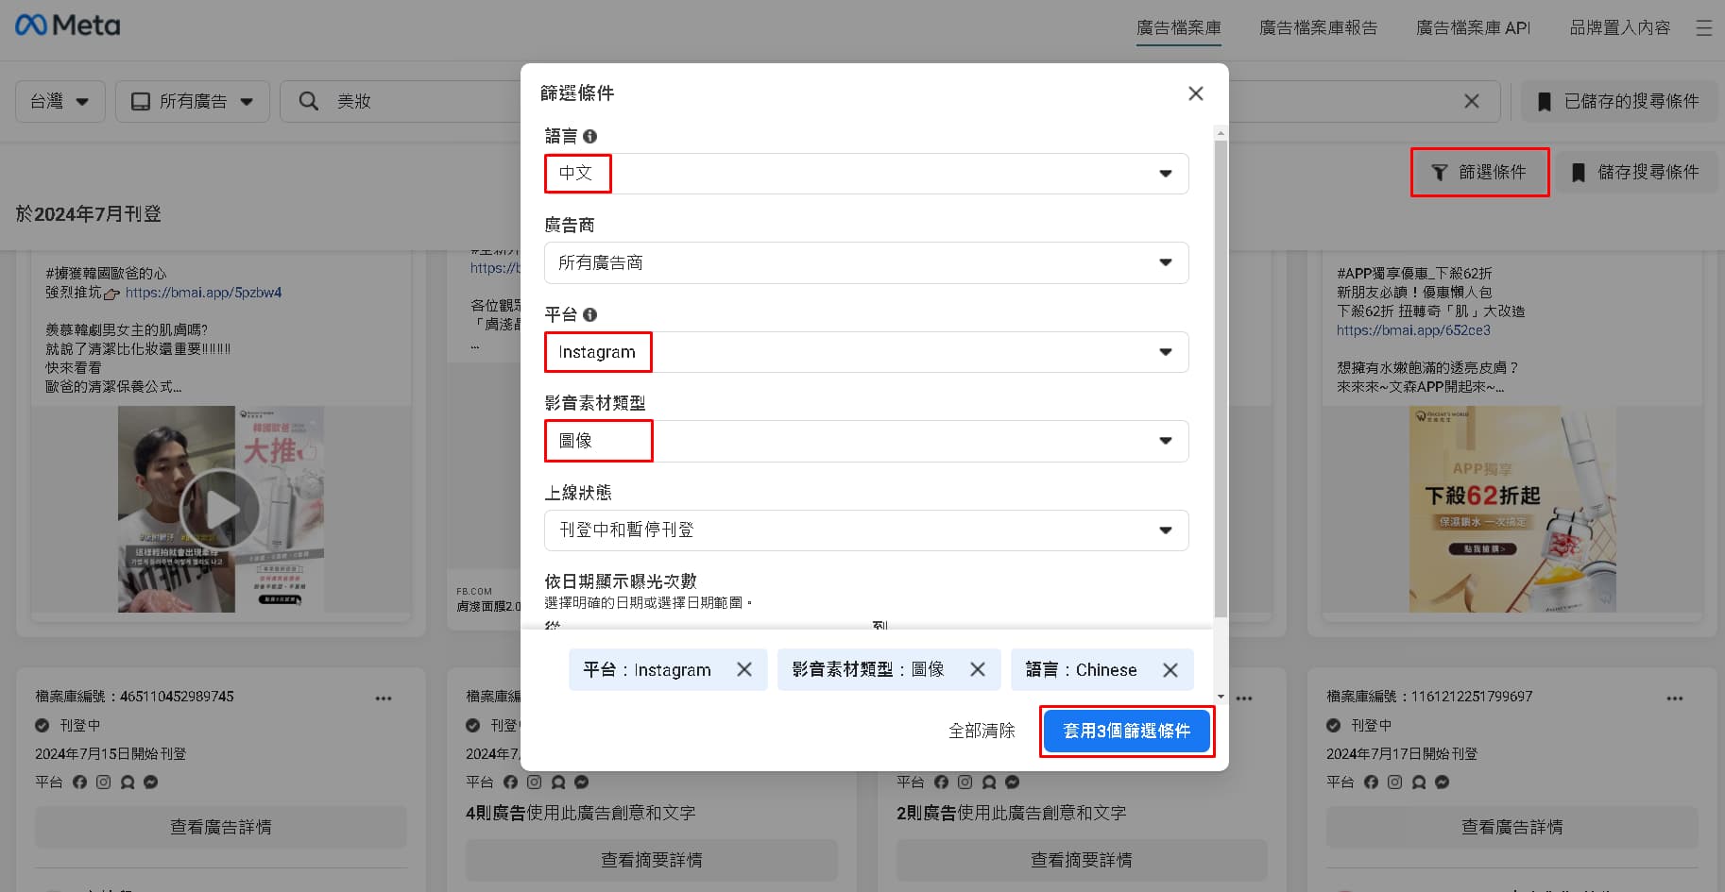Click the filter funnel icon
Screen dimensions: 1725x892
pyautogui.click(x=1439, y=172)
